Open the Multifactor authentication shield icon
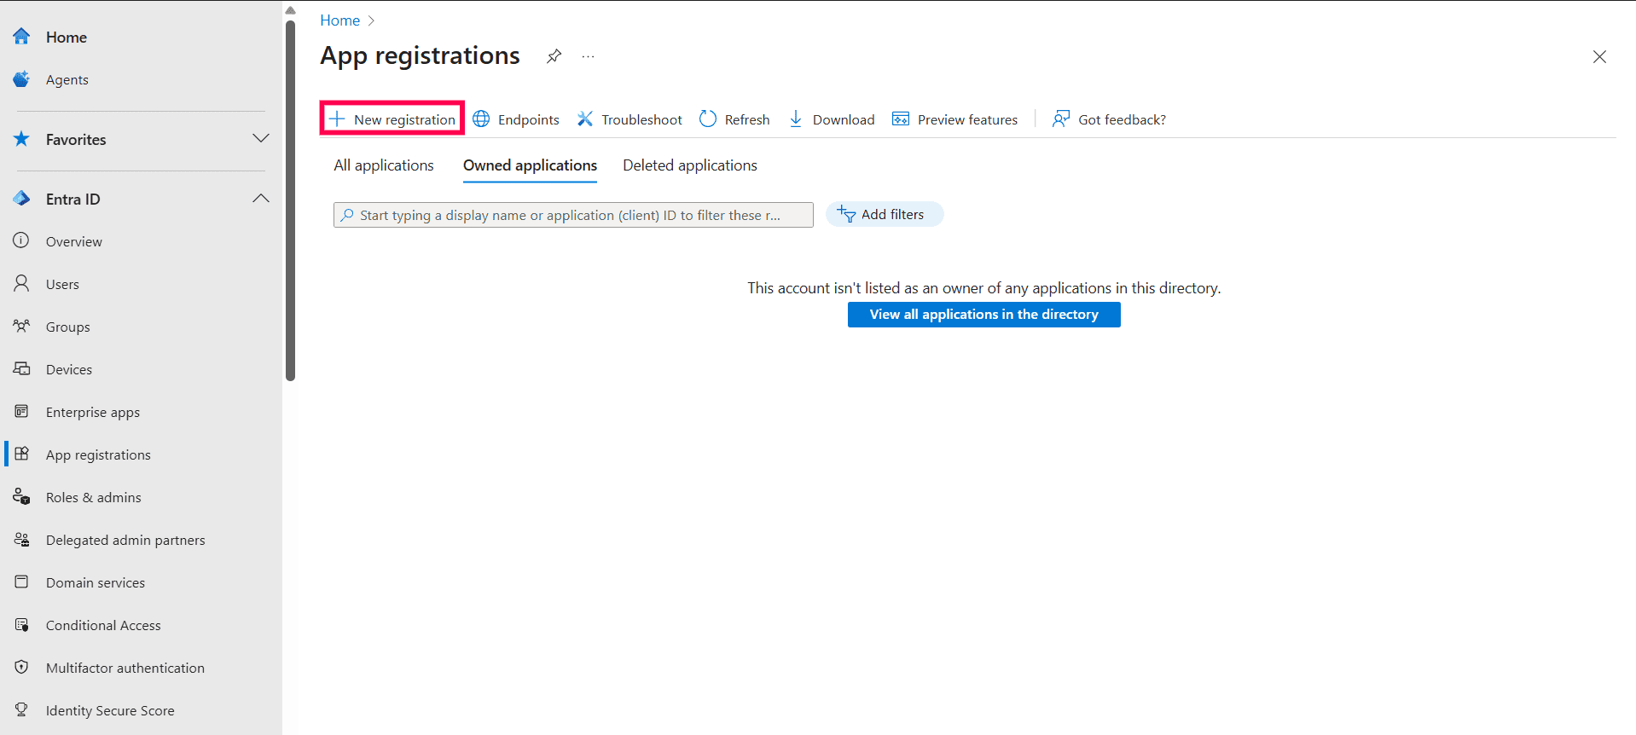 click(21, 667)
